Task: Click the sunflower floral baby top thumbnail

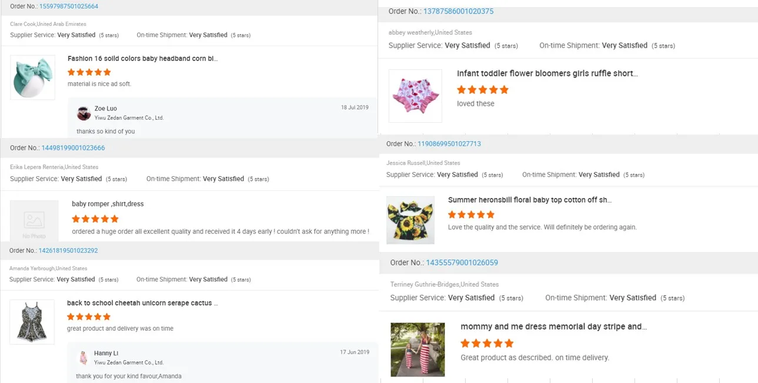Action: [x=410, y=220]
